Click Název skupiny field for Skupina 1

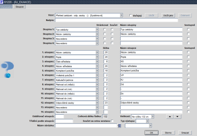click(x=151, y=29)
